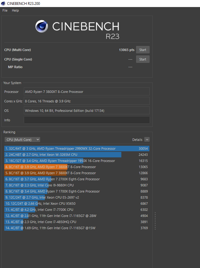Viewport: 200px width, 268px height.
Task: Select ranking row Ryzen 7 1700X Eight-Core
Action: 77,191
